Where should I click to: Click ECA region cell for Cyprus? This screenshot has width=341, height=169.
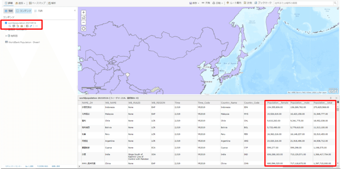click(153, 147)
